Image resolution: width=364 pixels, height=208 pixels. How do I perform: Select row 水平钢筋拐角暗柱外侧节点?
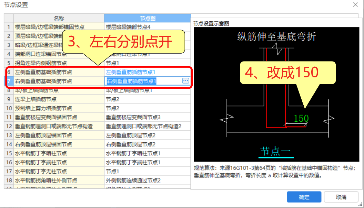(59, 180)
